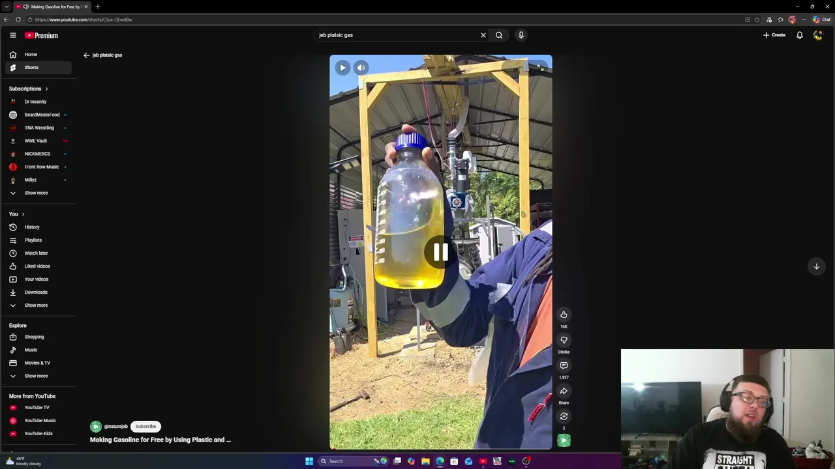Open the Edge Copilot Chat button
This screenshot has height=469, width=835.
pos(821,20)
